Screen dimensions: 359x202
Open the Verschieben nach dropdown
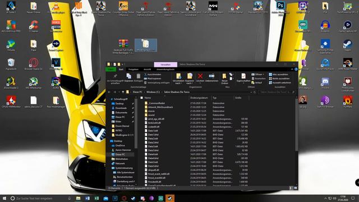178,79
